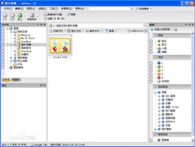Click the View mode icon
Image resolution: width=195 pixels, height=147 pixels.
coord(107,31)
